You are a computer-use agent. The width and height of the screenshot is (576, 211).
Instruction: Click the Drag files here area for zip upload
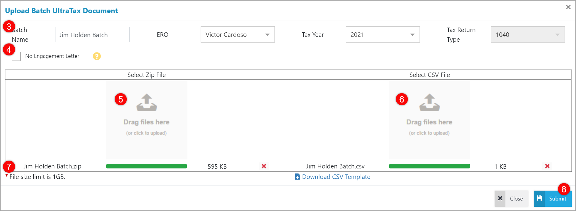click(x=146, y=122)
